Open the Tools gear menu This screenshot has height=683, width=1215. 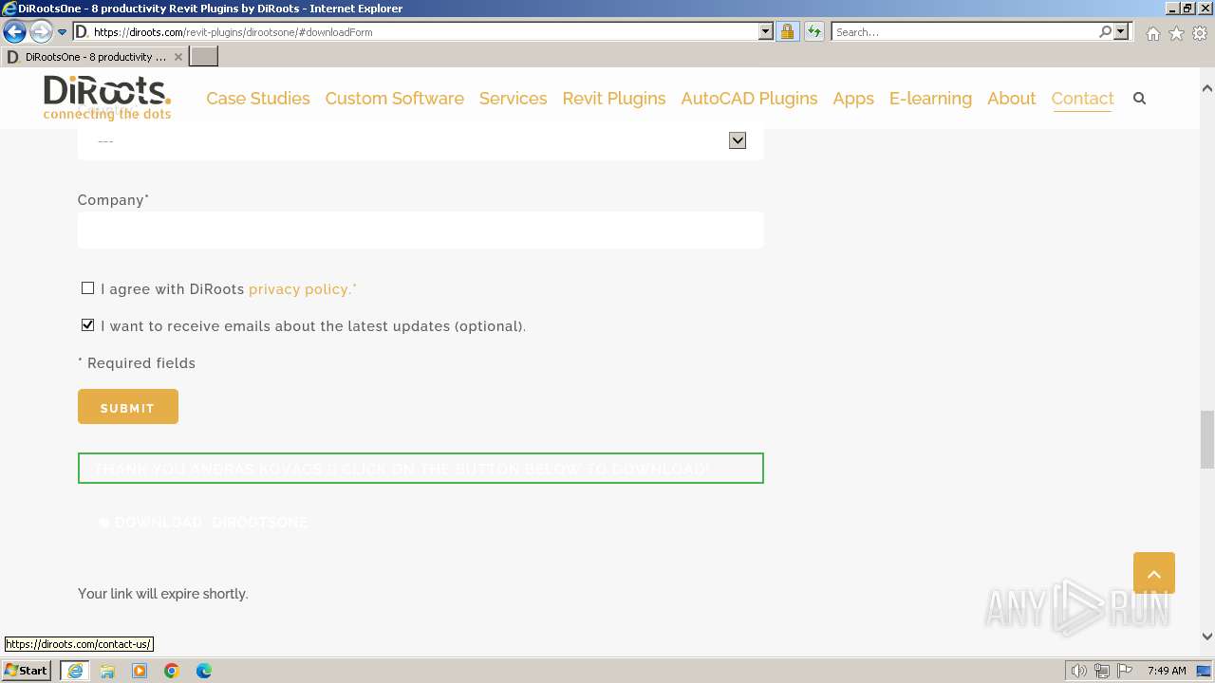(1200, 33)
